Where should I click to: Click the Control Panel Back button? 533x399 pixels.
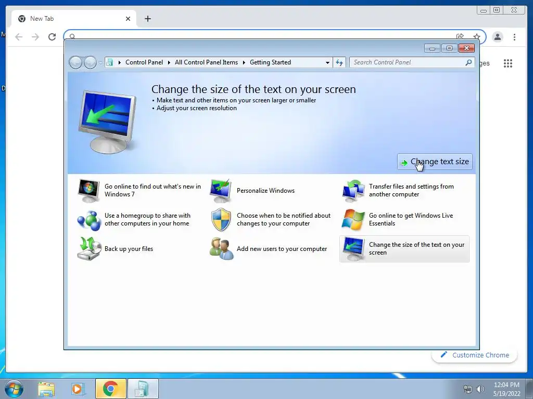tap(75, 62)
